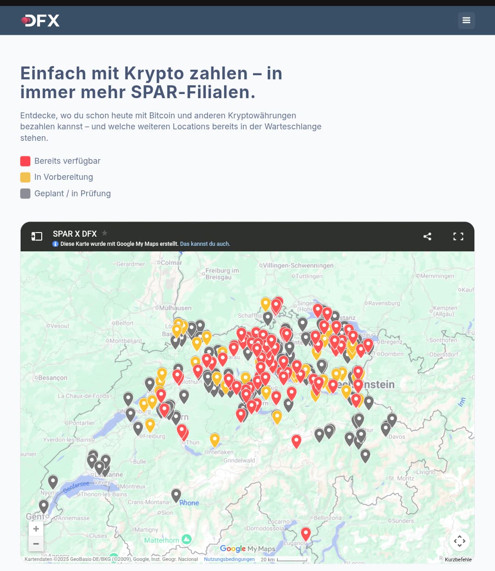This screenshot has width=495, height=571.
Task: Select the red pin at Thun
Action: click(x=182, y=431)
